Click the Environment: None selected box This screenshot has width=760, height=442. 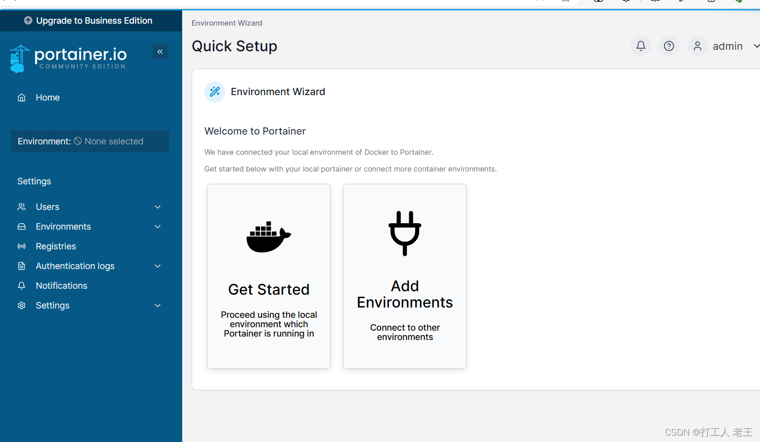pyautogui.click(x=90, y=141)
